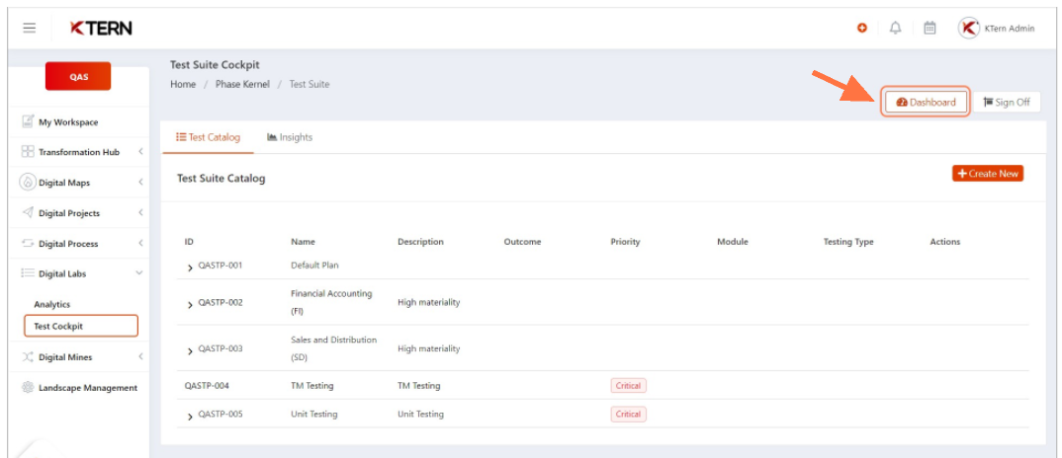Click the Default Plan name cell
The height and width of the screenshot is (458, 1062).
click(x=314, y=266)
